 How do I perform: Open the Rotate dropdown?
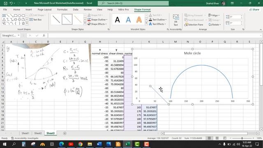click(215, 25)
